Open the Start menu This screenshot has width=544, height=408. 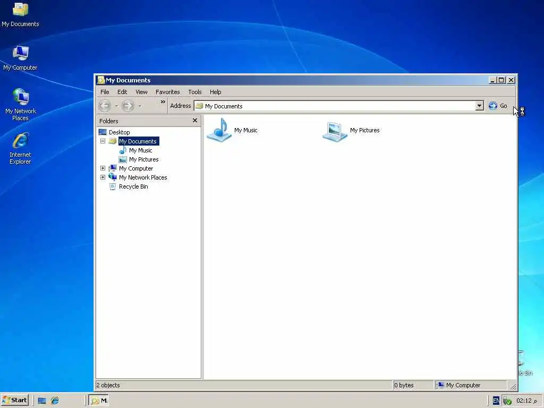[x=14, y=400]
